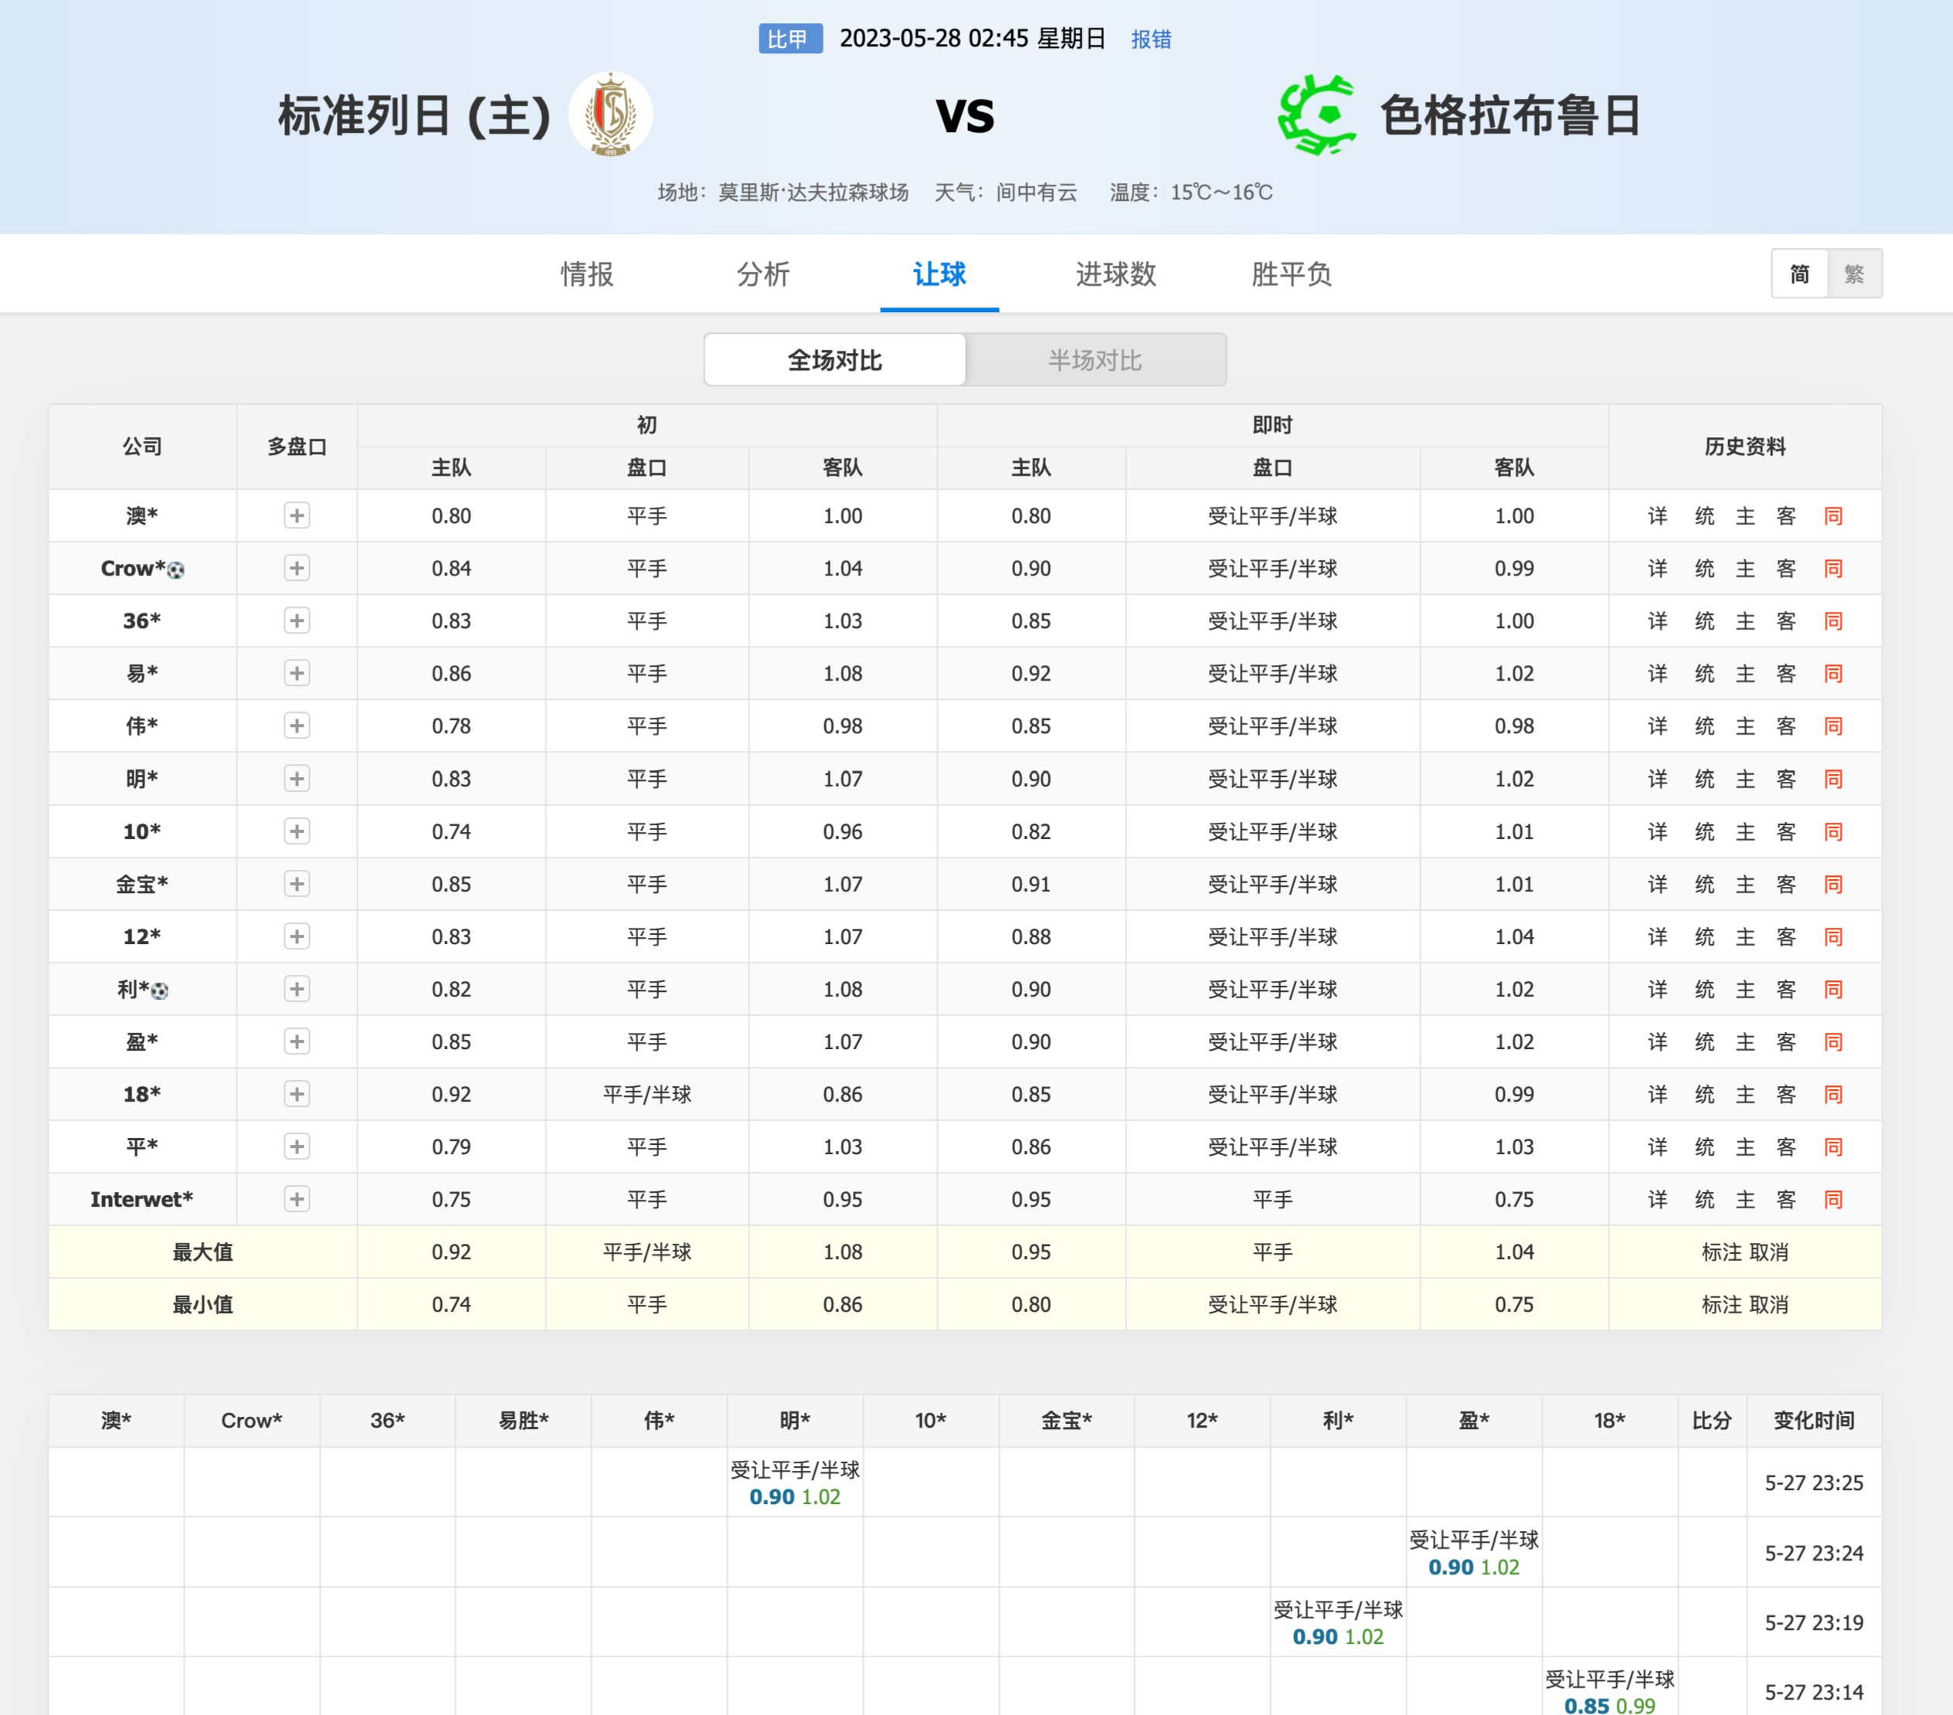Click the 金宝* company name
Image resolution: width=1953 pixels, height=1715 pixels.
pyautogui.click(x=141, y=884)
